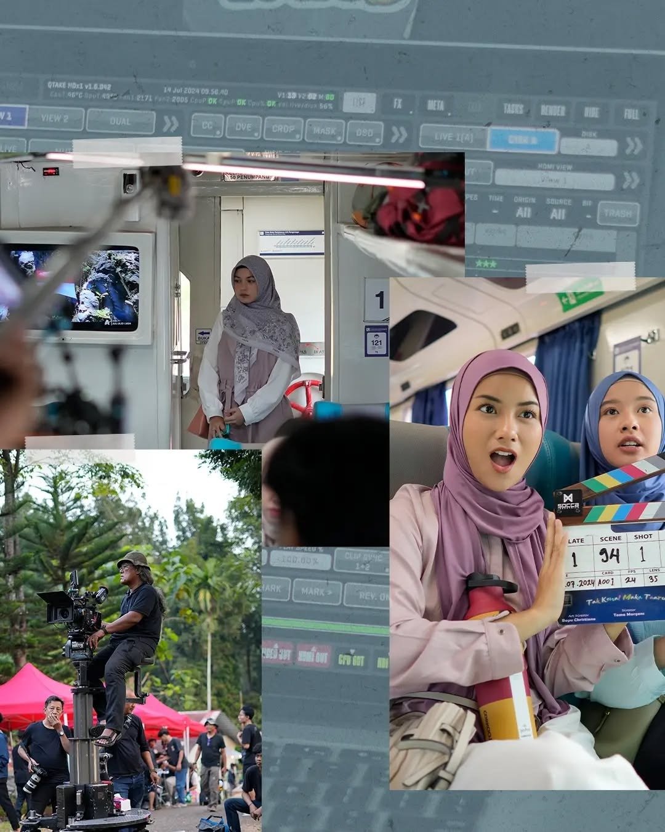The image size is (665, 832).
Task: Click the TRASH button
Action: (618, 213)
